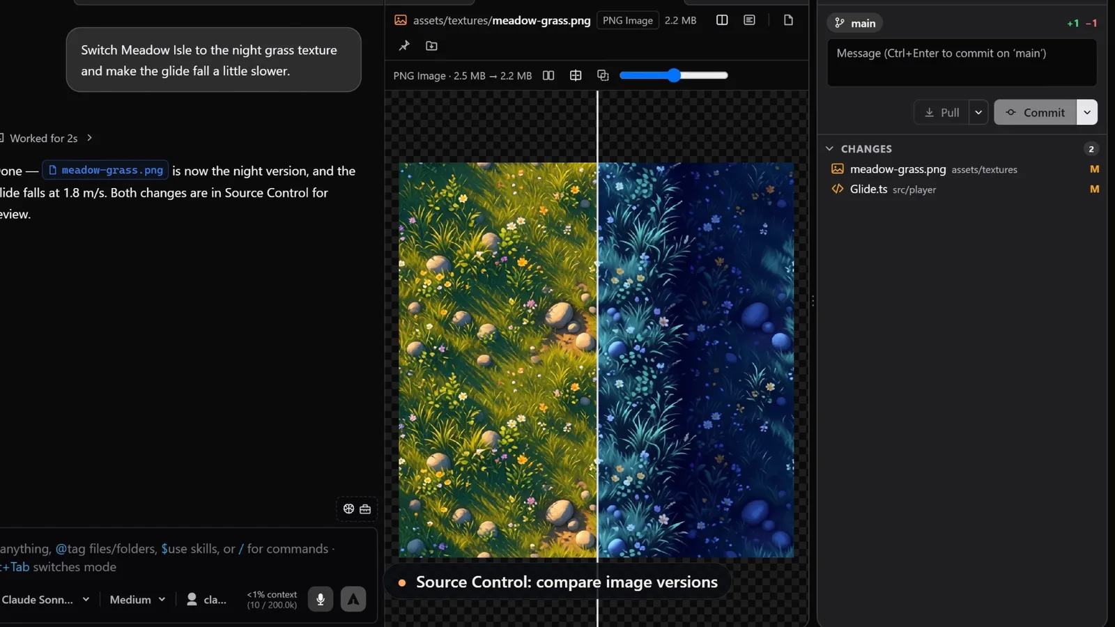Click the user message bubble about Meadow Isle
The image size is (1115, 627).
coord(213,60)
